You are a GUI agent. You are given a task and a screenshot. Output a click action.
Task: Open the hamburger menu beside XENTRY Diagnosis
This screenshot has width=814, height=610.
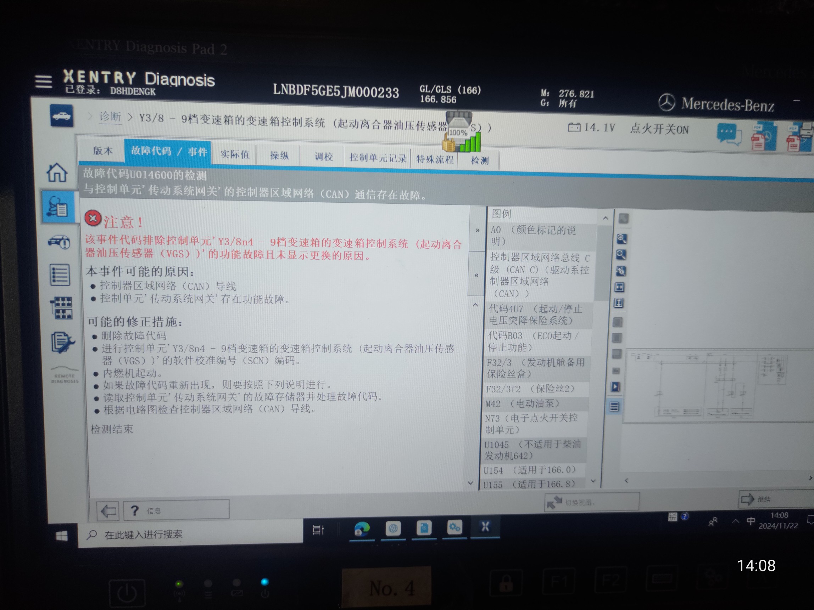click(x=43, y=81)
